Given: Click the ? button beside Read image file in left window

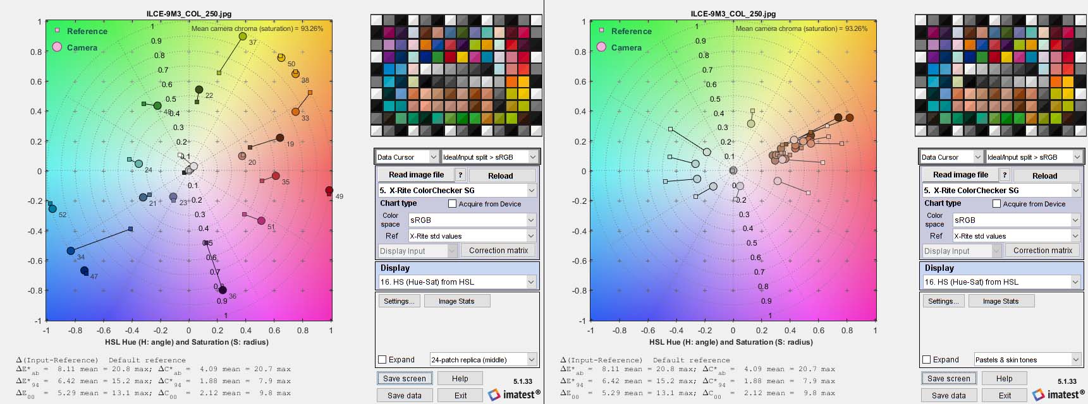Looking at the screenshot, I should pos(460,175).
